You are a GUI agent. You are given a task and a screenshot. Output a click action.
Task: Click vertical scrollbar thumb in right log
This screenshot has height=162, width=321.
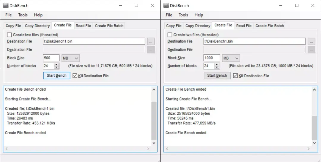pyautogui.click(x=314, y=128)
